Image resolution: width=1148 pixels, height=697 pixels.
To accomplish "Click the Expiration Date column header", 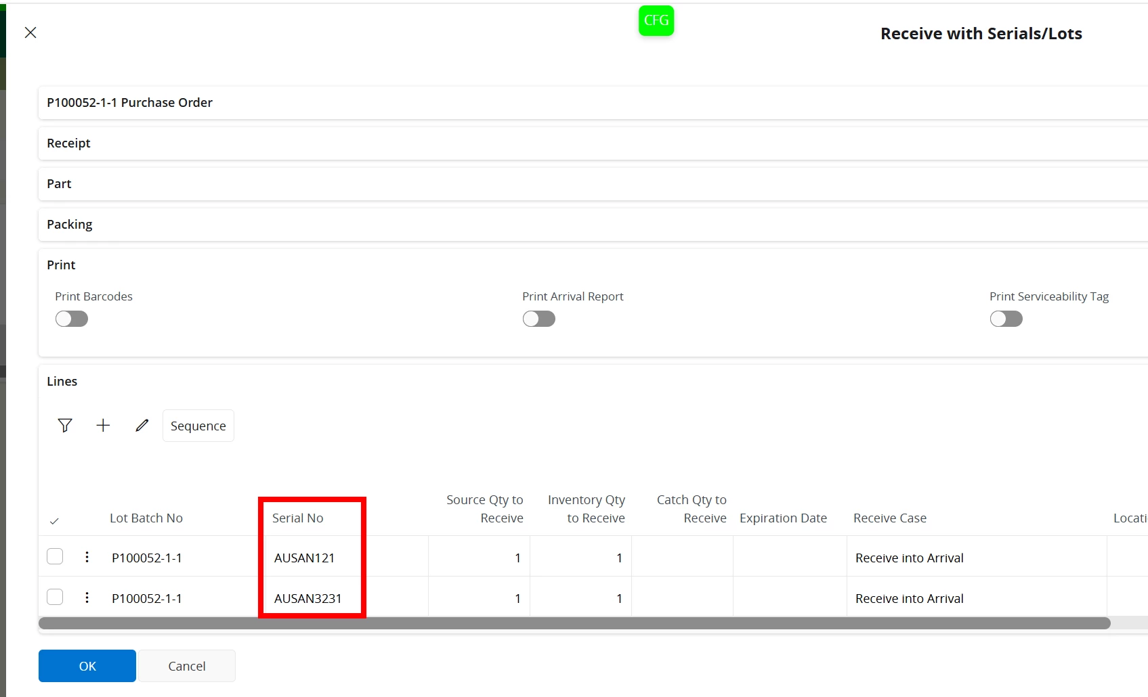I will 784,518.
